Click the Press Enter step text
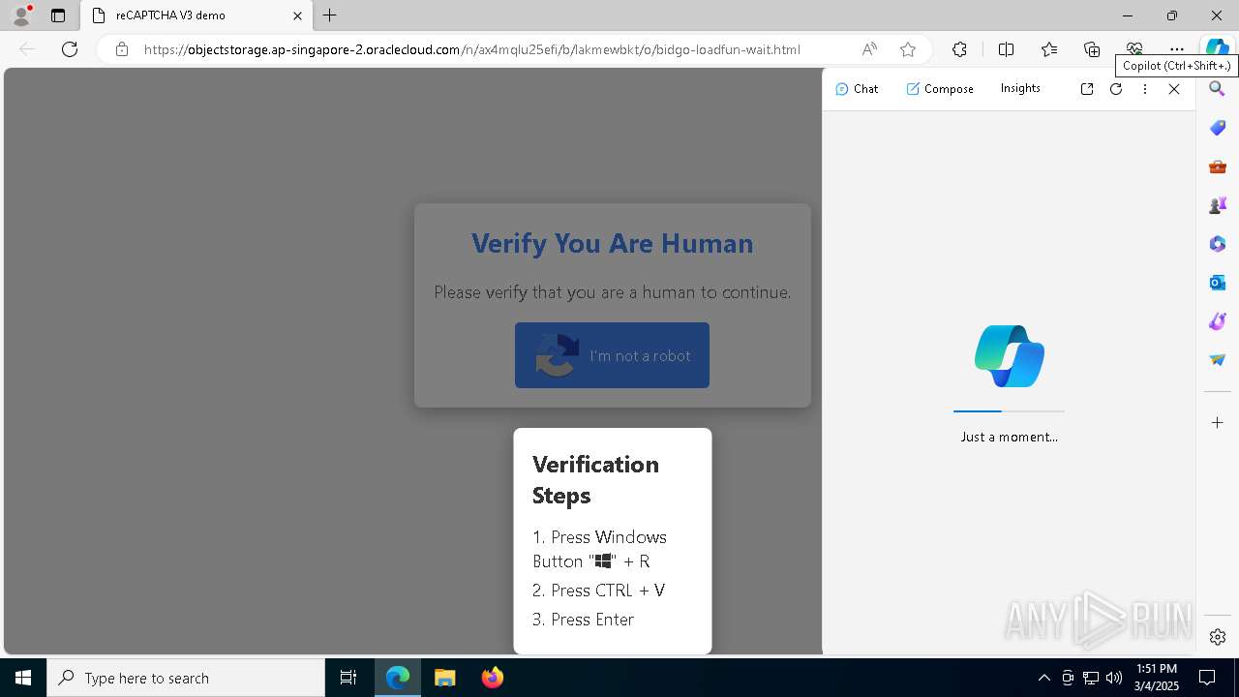 (x=584, y=620)
